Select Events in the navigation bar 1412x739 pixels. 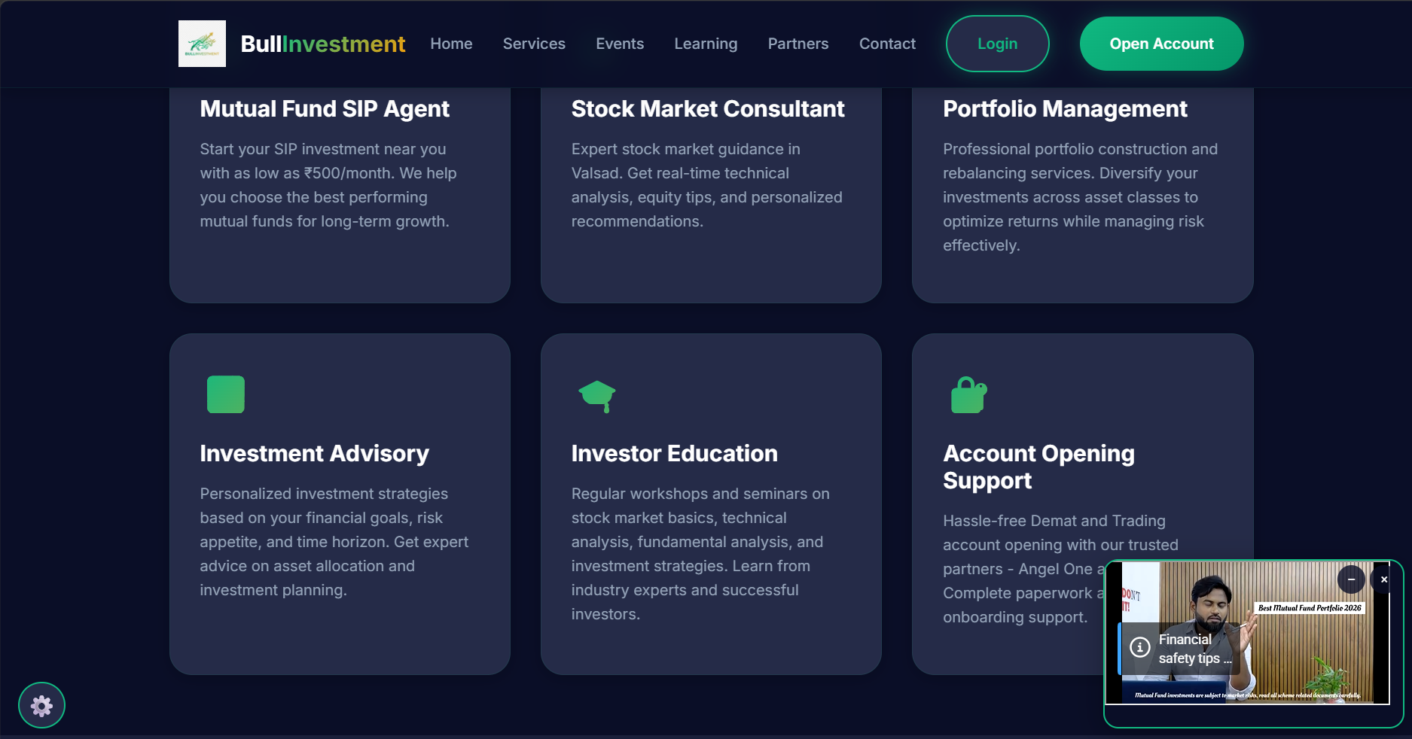pos(620,44)
